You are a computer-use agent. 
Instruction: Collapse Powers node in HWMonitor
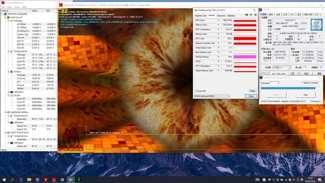tap(9, 72)
